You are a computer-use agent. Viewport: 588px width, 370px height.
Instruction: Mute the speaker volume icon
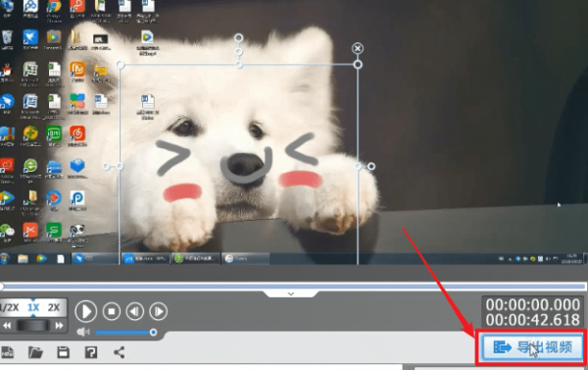(x=83, y=332)
